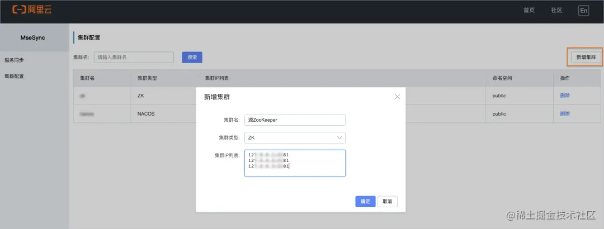Click the 命名空间 column header
Image resolution: width=604 pixels, height=229 pixels.
[502, 78]
